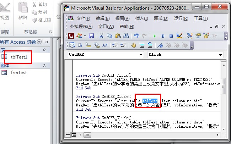Click the Outdent icon in Edit toolbar
Viewport: 231px width, 144px height.
pos(123,45)
